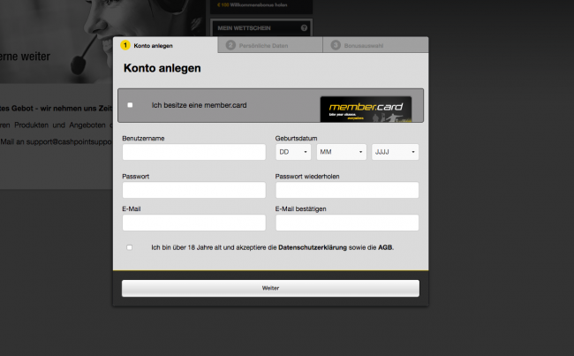The height and width of the screenshot is (356, 574).
Task: Select the E-Mail input field
Action: pyautogui.click(x=193, y=223)
